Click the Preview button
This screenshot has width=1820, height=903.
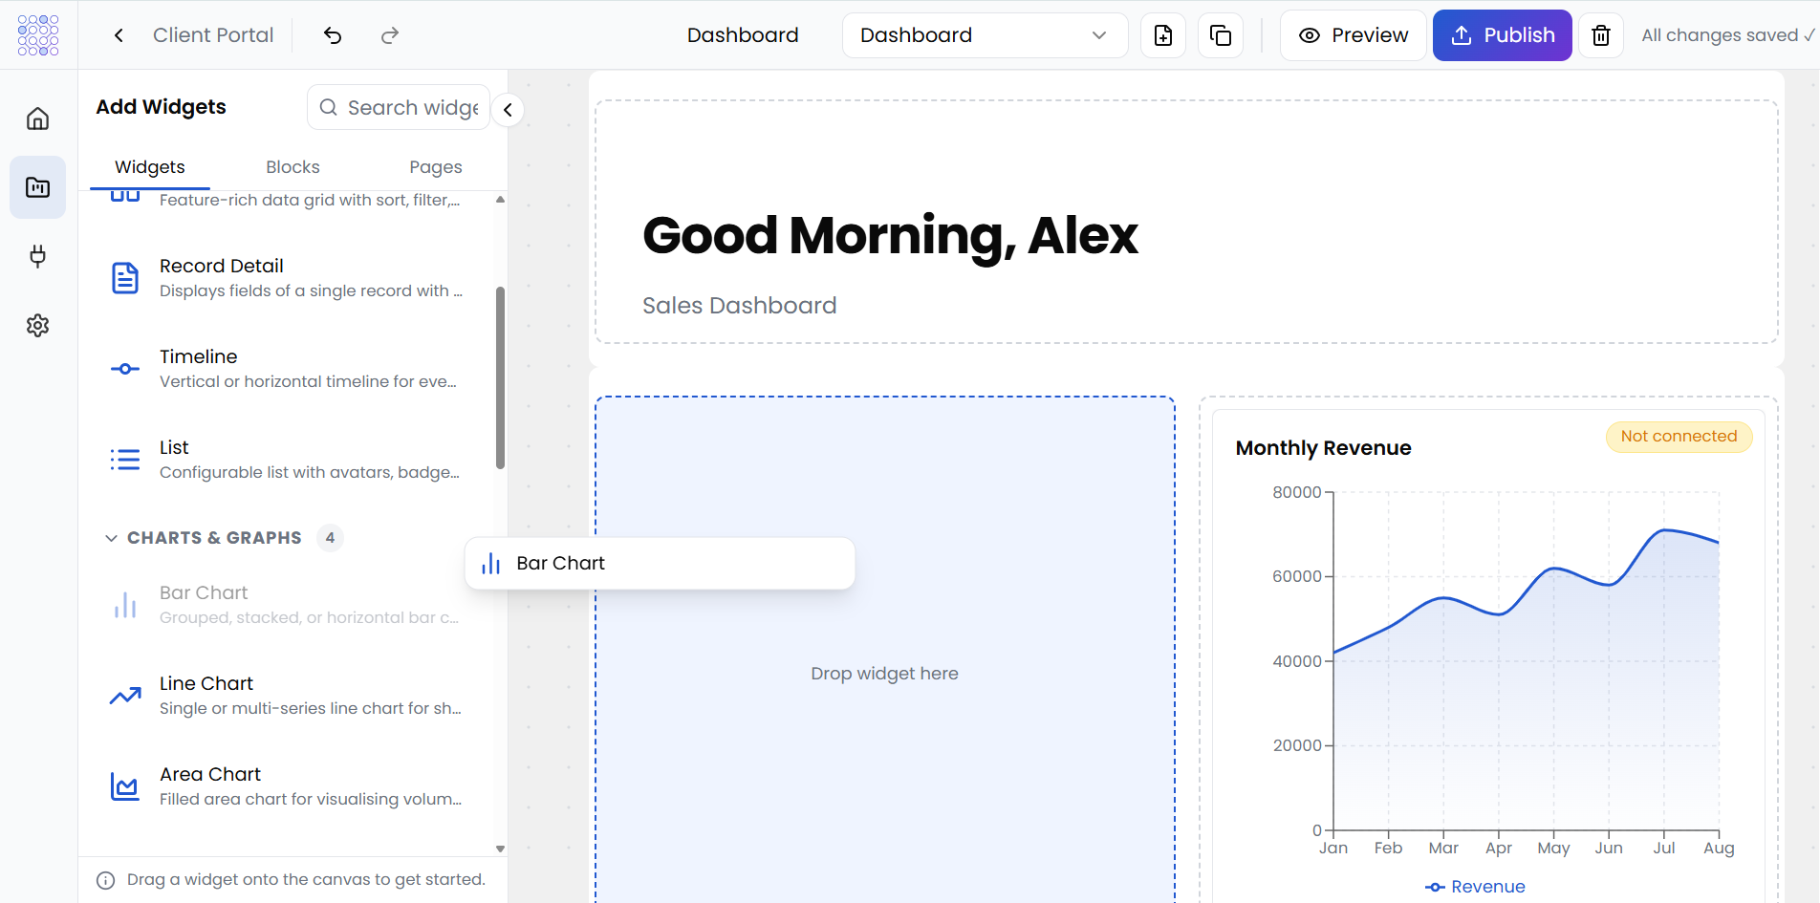coord(1354,35)
